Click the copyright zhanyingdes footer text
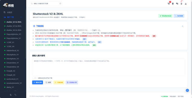Viewport: 192px width, 98px height. pos(44,96)
